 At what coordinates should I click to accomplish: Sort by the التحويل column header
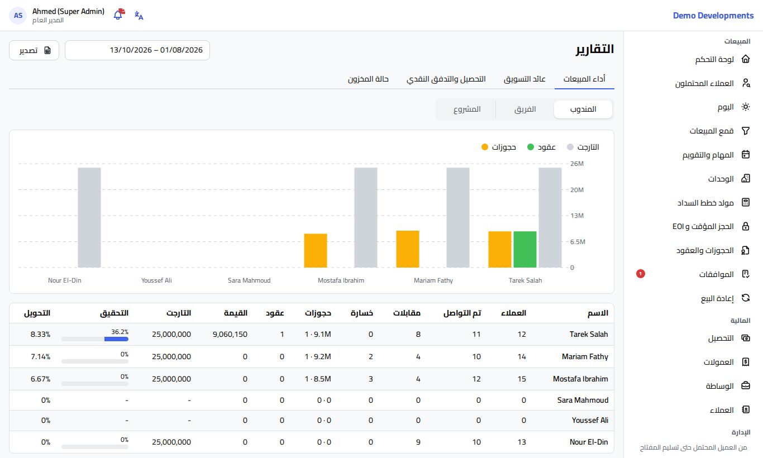click(37, 313)
